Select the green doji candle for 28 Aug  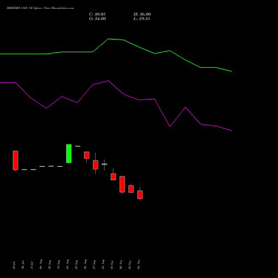(x=105, y=164)
